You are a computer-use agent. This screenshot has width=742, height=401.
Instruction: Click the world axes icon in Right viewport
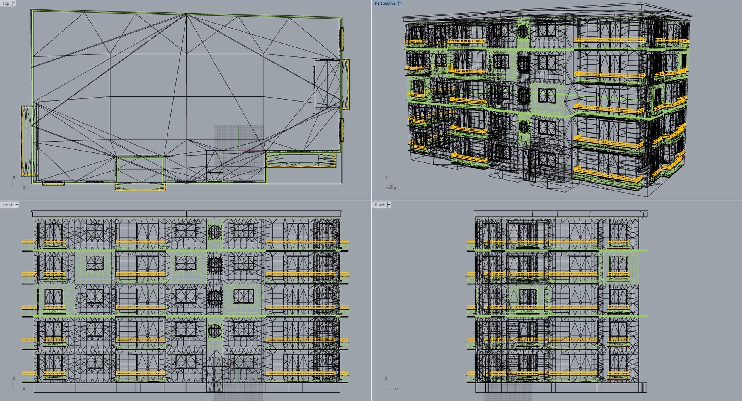391,384
